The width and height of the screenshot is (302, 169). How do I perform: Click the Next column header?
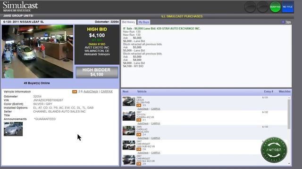tap(126, 92)
